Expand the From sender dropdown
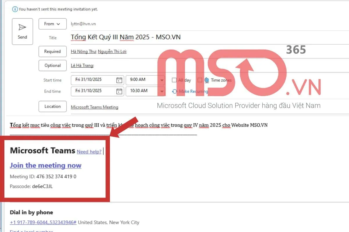349x232 pixels. [52, 24]
